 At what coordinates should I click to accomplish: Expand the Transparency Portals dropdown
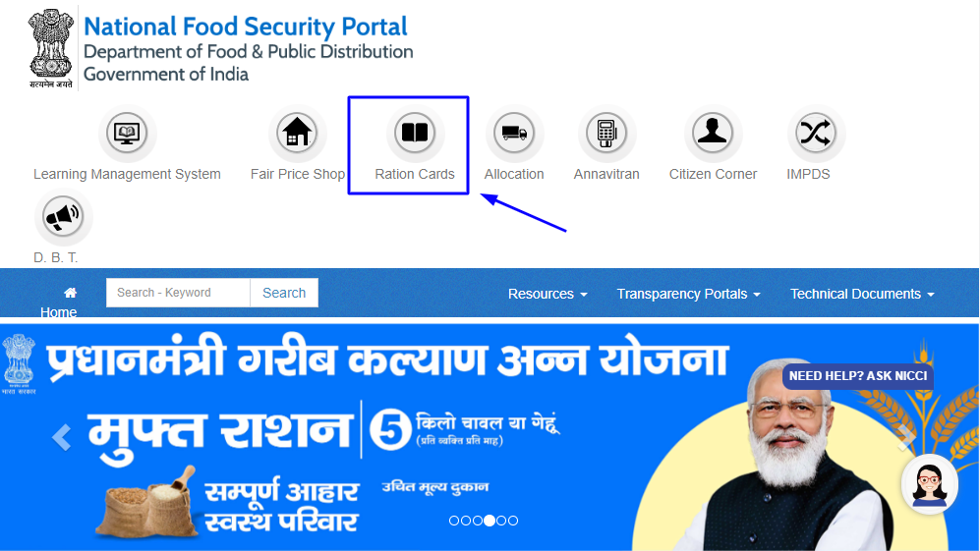[x=688, y=294]
